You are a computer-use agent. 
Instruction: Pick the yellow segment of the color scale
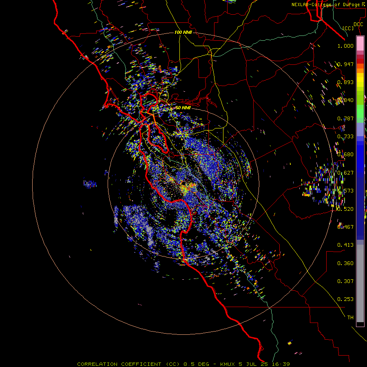point(360,80)
